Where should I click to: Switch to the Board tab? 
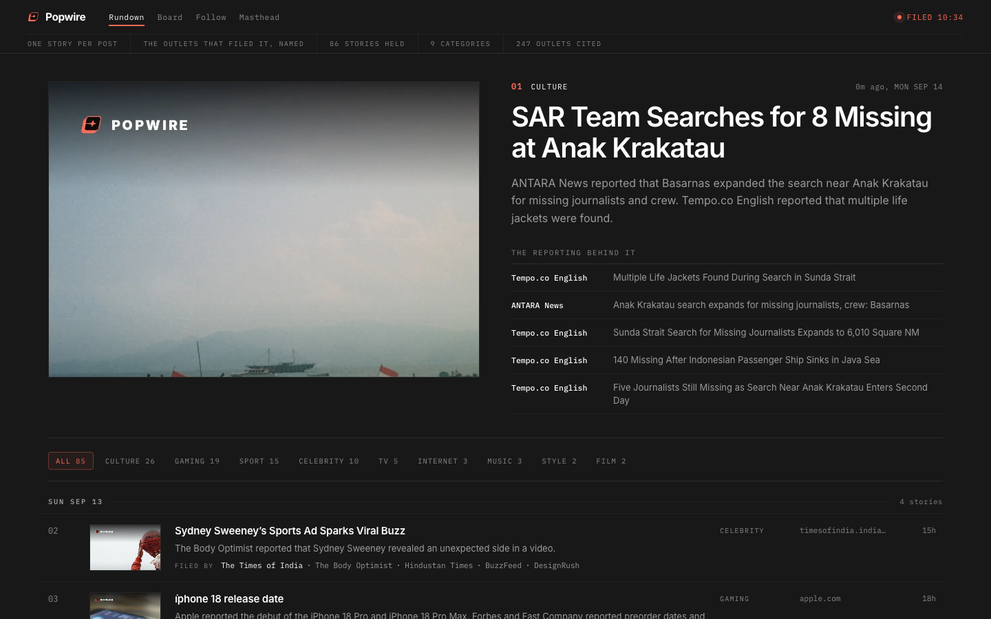tap(170, 17)
